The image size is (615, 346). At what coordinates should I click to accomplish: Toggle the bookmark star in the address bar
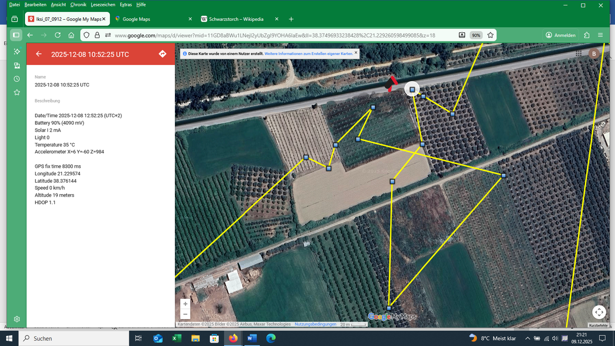click(490, 35)
